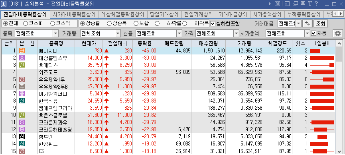Image resolution: width=345 pixels, height=155 pixels.
Task: Click the 증 badge for 대상홀딩스우
Action: point(22,58)
